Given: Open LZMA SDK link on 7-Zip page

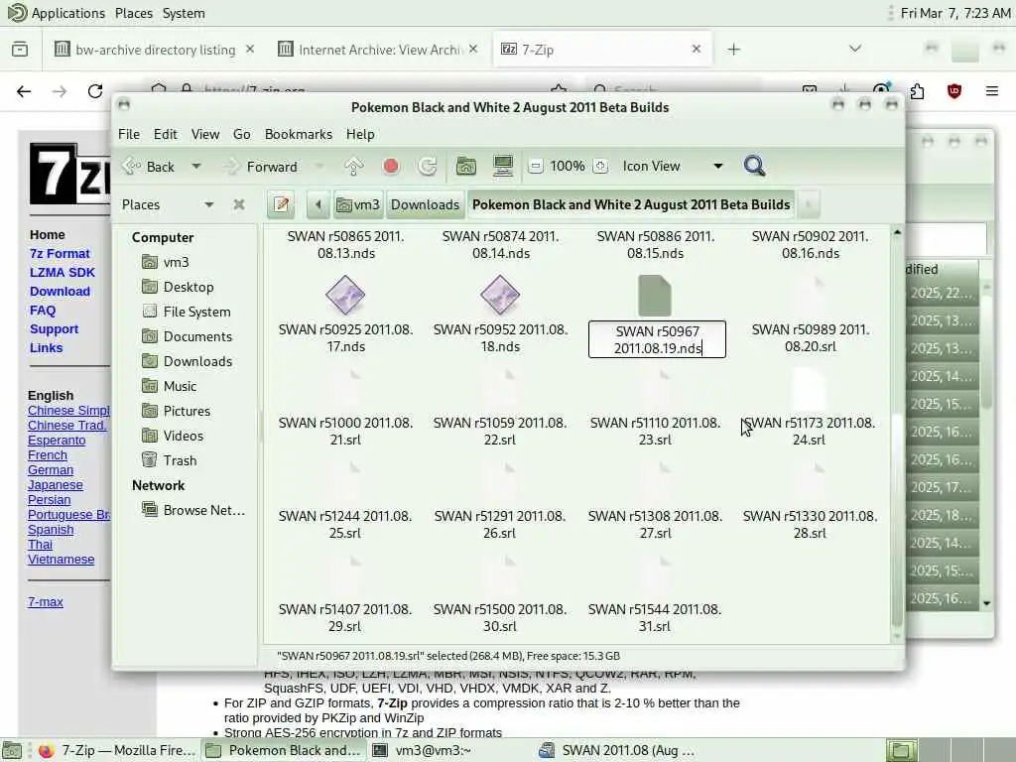Looking at the screenshot, I should tap(63, 273).
